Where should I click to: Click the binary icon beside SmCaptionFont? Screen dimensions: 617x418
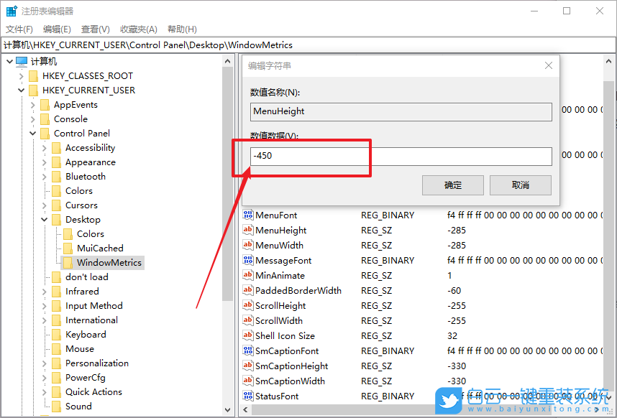click(248, 350)
